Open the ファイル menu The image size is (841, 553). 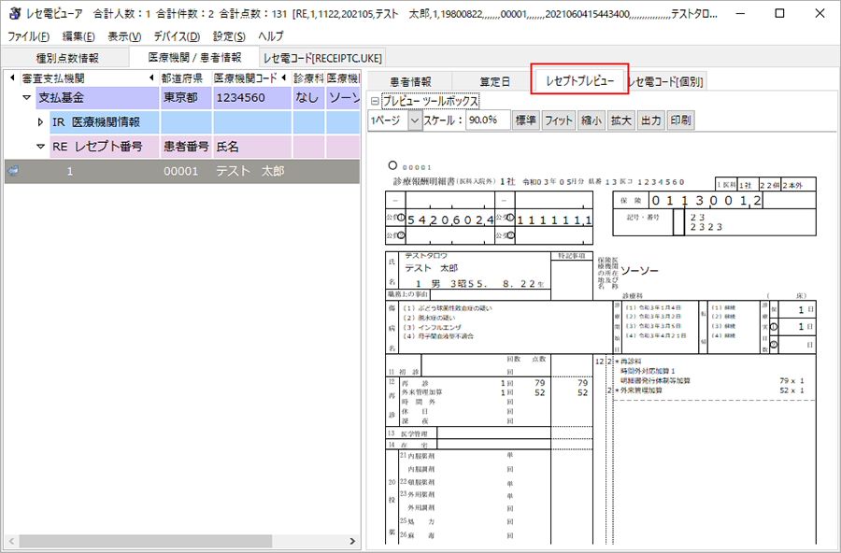[x=29, y=36]
